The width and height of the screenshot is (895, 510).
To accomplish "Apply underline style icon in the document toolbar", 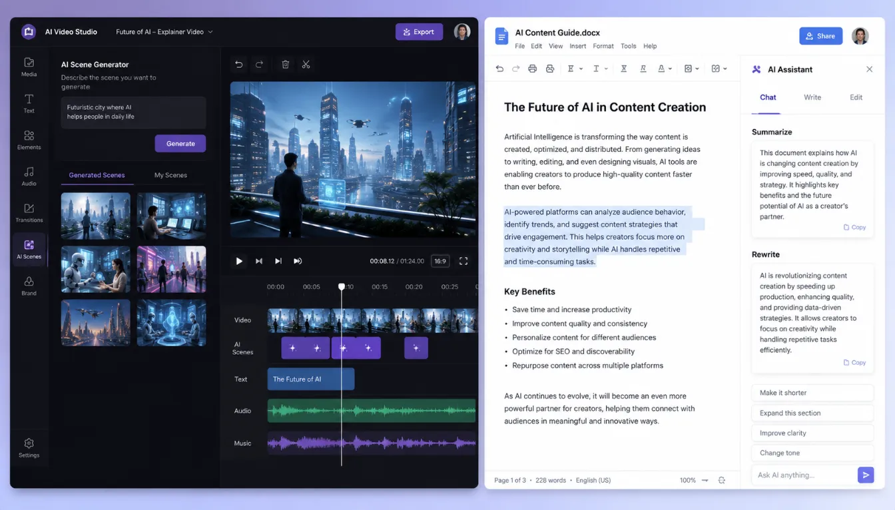I will [x=643, y=69].
